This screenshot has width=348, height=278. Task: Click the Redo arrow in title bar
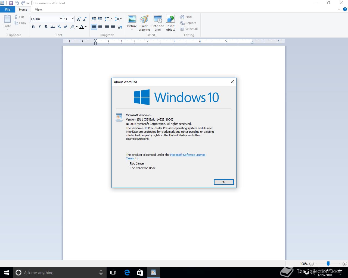coord(23,3)
